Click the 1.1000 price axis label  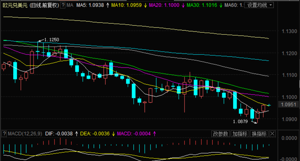click(289, 97)
